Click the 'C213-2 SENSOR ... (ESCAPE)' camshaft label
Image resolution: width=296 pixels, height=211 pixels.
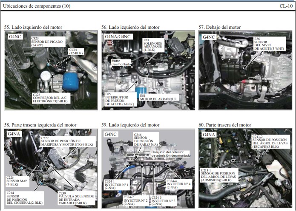coord(271,142)
